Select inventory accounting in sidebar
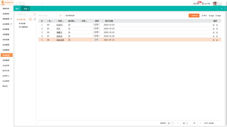 pyautogui.click(x=6, y=40)
